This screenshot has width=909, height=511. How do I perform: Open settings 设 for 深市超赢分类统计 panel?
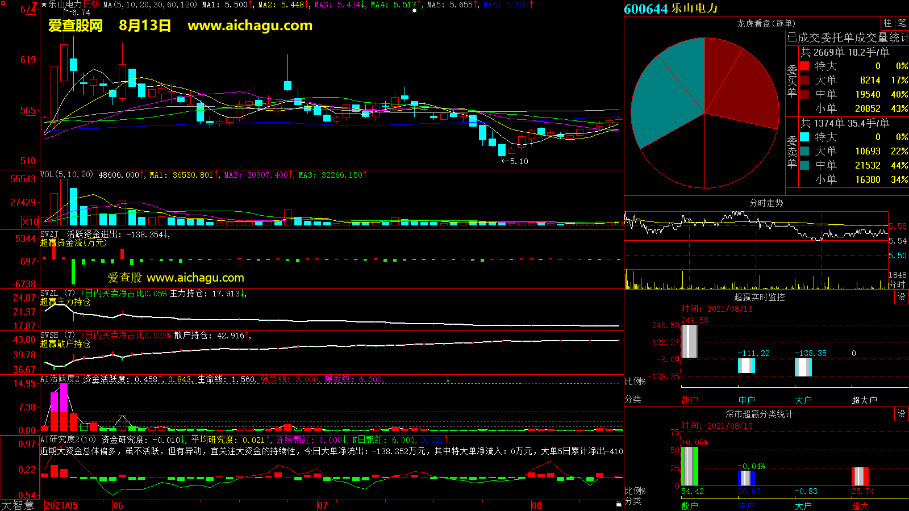pyautogui.click(x=902, y=414)
